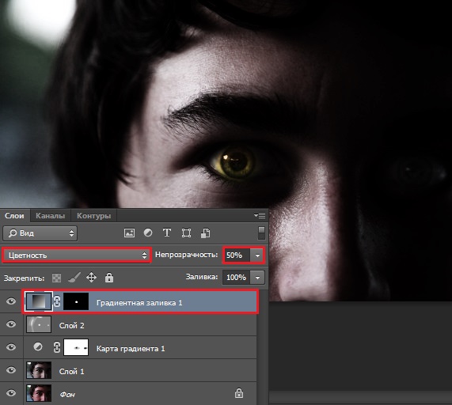Hide the Карта градиента 1 layer
Image resolution: width=452 pixels, height=405 pixels.
pos(11,347)
